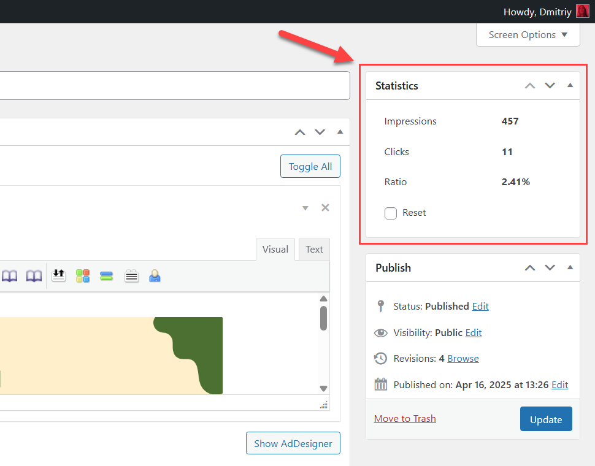The image size is (595, 466).
Task: Check the Reset statistics checkbox
Action: pyautogui.click(x=391, y=213)
